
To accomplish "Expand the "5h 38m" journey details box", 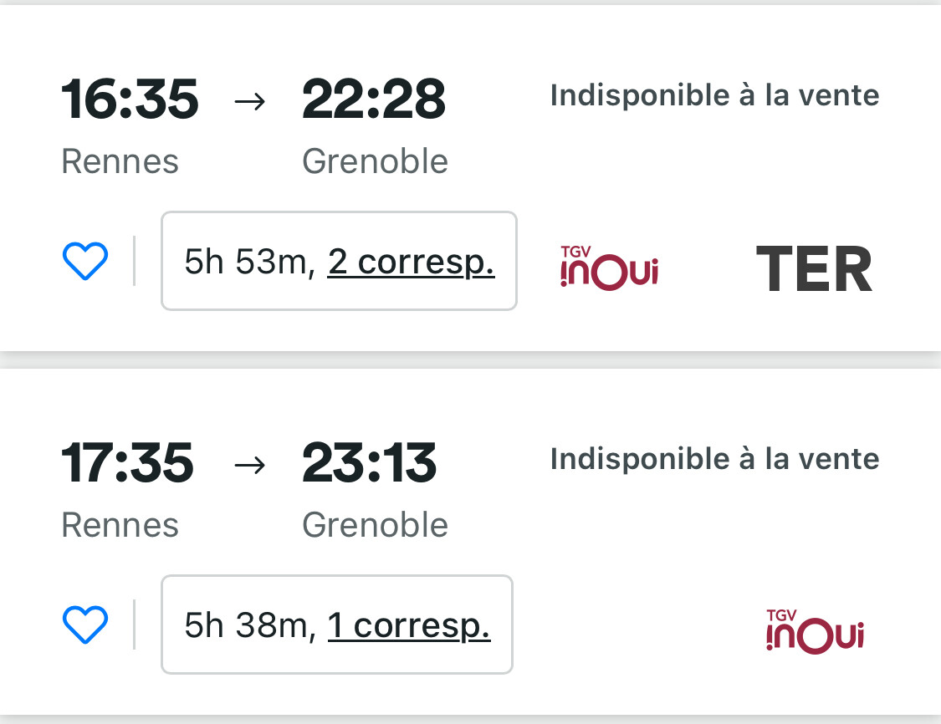I will tap(249, 625).
